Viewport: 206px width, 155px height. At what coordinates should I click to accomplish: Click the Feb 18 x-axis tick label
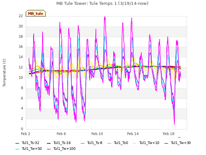[169, 134]
